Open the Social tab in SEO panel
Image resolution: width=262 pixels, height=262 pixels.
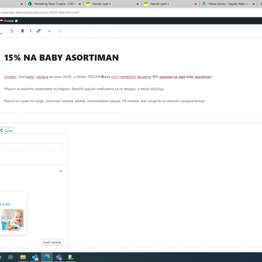(x=7, y=131)
